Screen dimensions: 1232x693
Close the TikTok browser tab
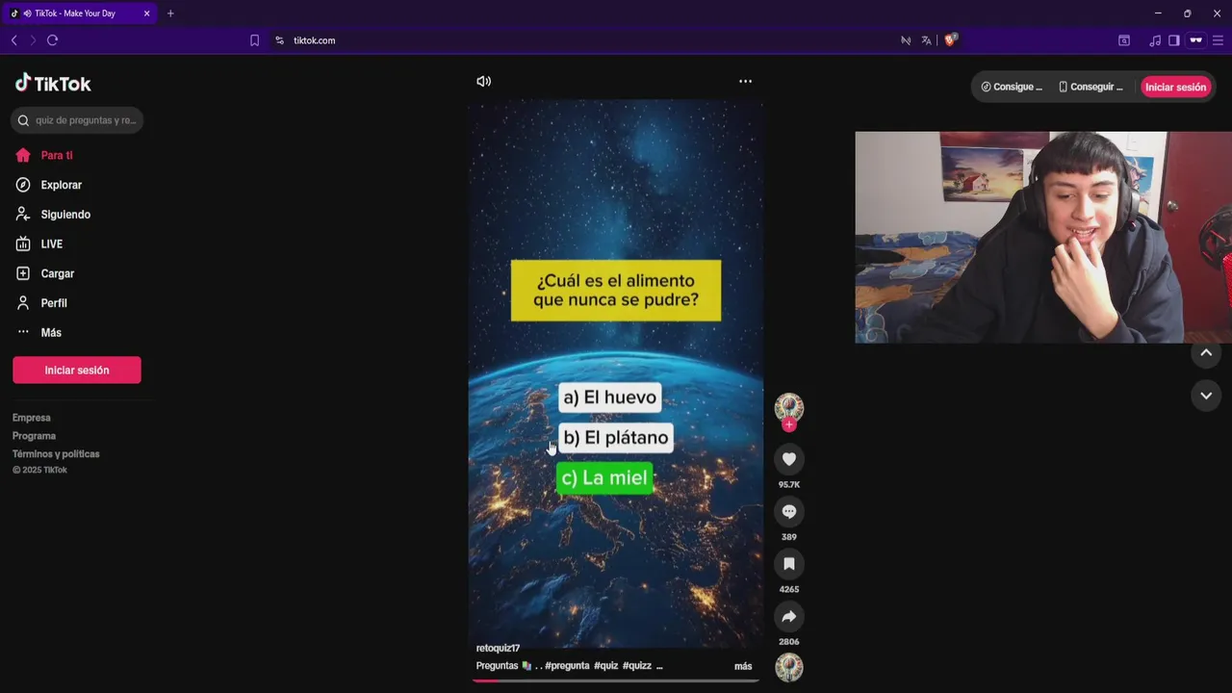pyautogui.click(x=146, y=13)
